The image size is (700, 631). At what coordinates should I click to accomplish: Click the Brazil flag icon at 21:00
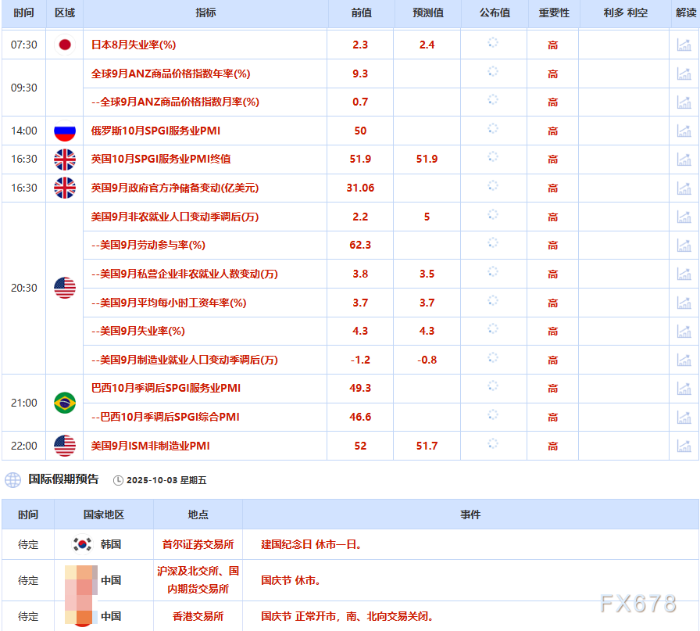[65, 403]
